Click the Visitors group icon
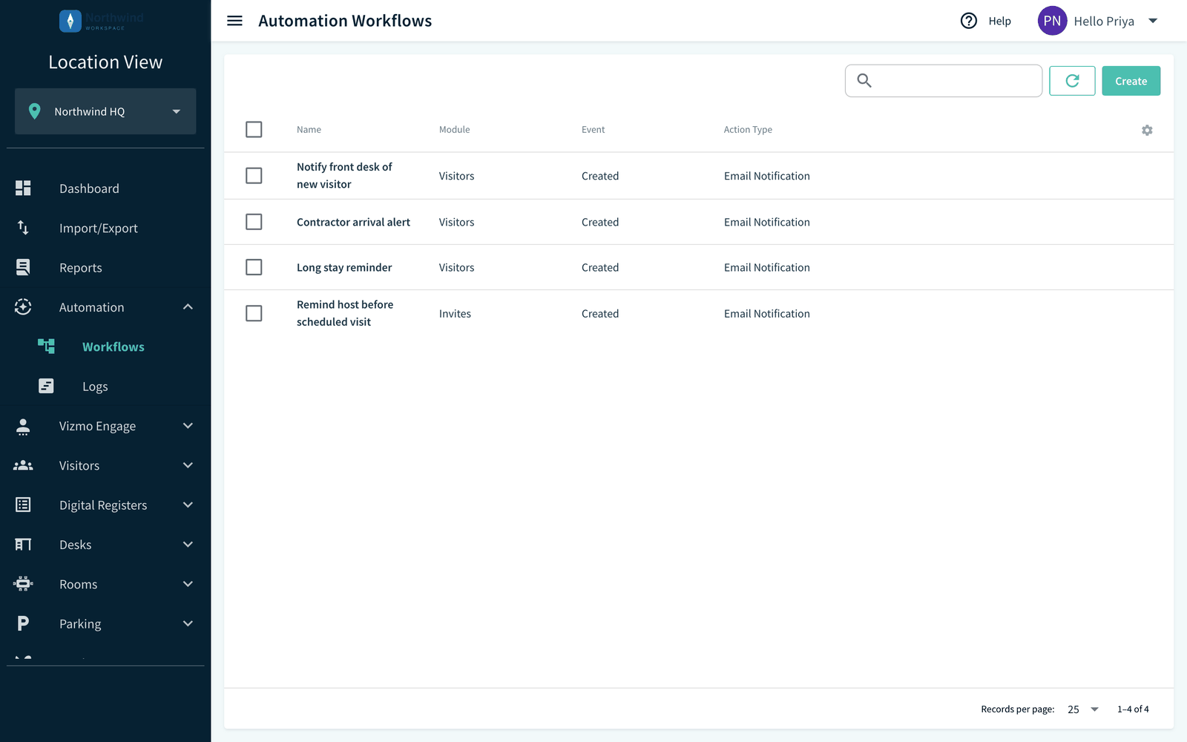The image size is (1187, 742). pyautogui.click(x=23, y=465)
